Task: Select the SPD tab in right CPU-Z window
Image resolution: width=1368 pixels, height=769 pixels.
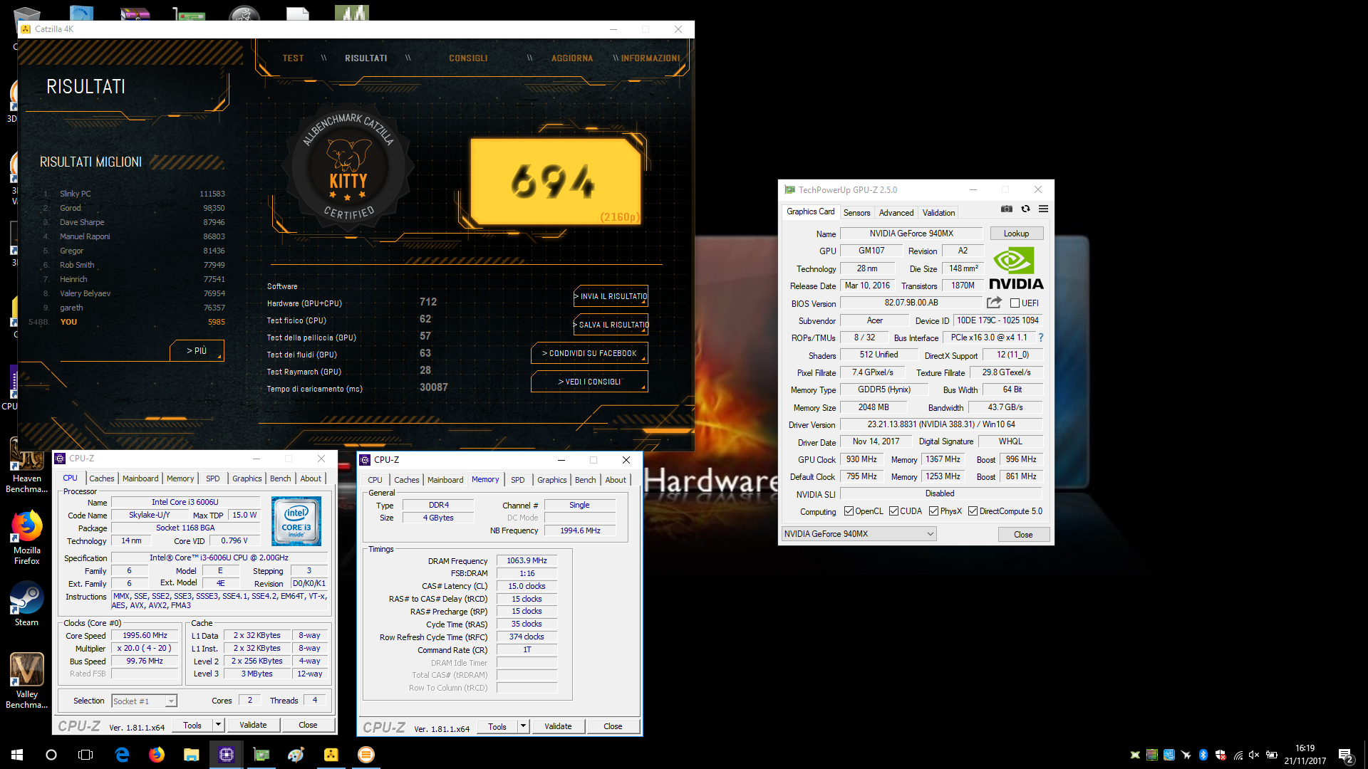Action: click(x=518, y=480)
